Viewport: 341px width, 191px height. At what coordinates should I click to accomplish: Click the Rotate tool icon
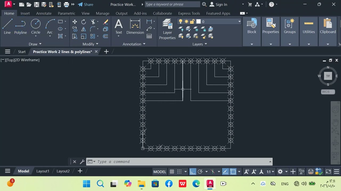84,22
